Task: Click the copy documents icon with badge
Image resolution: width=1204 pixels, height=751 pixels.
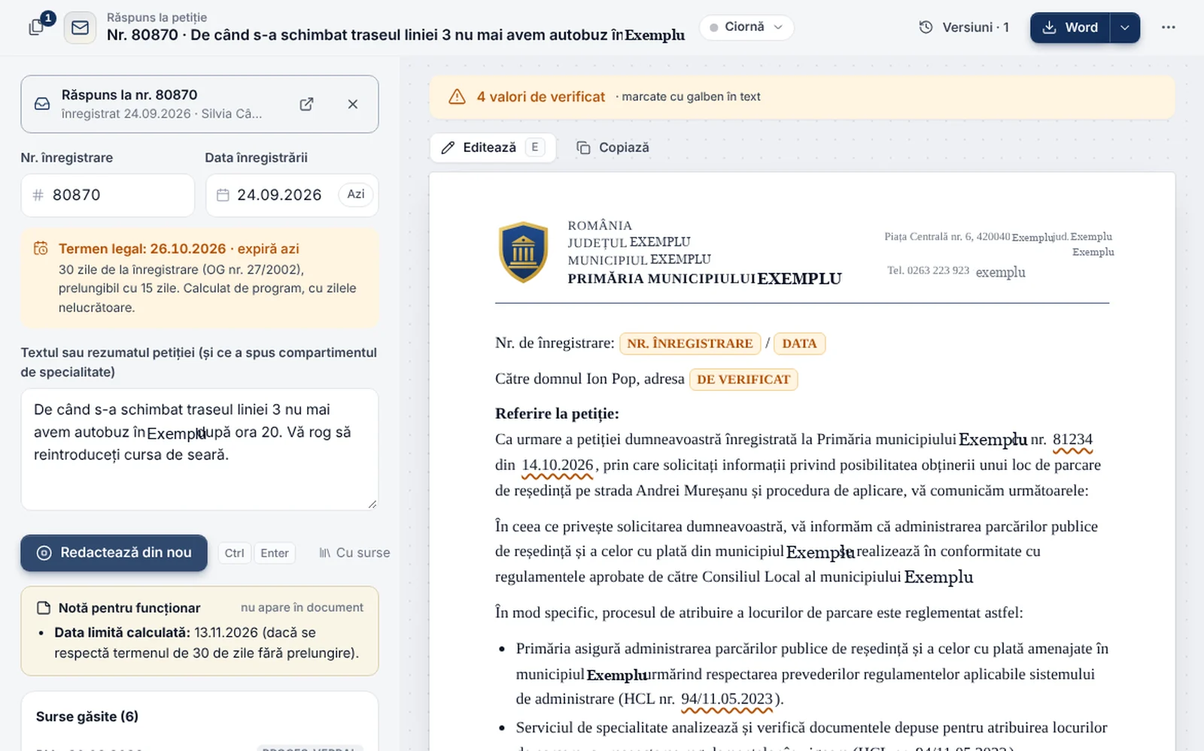Action: pos(38,26)
